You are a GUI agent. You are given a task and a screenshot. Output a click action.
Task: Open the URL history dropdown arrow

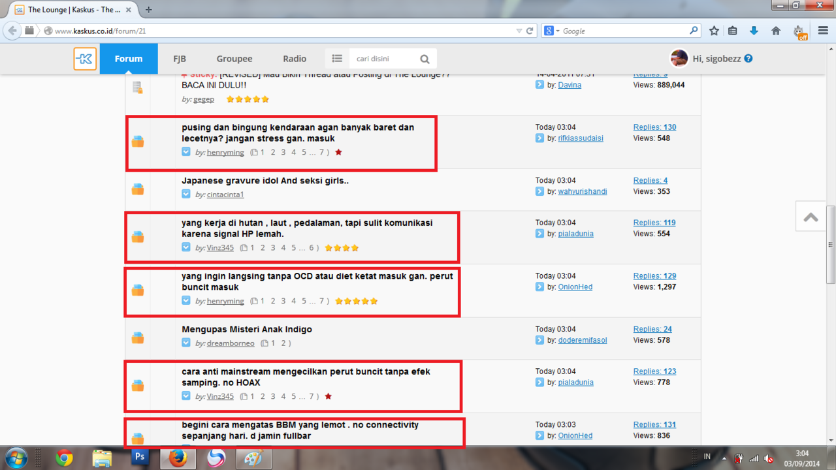(x=519, y=31)
